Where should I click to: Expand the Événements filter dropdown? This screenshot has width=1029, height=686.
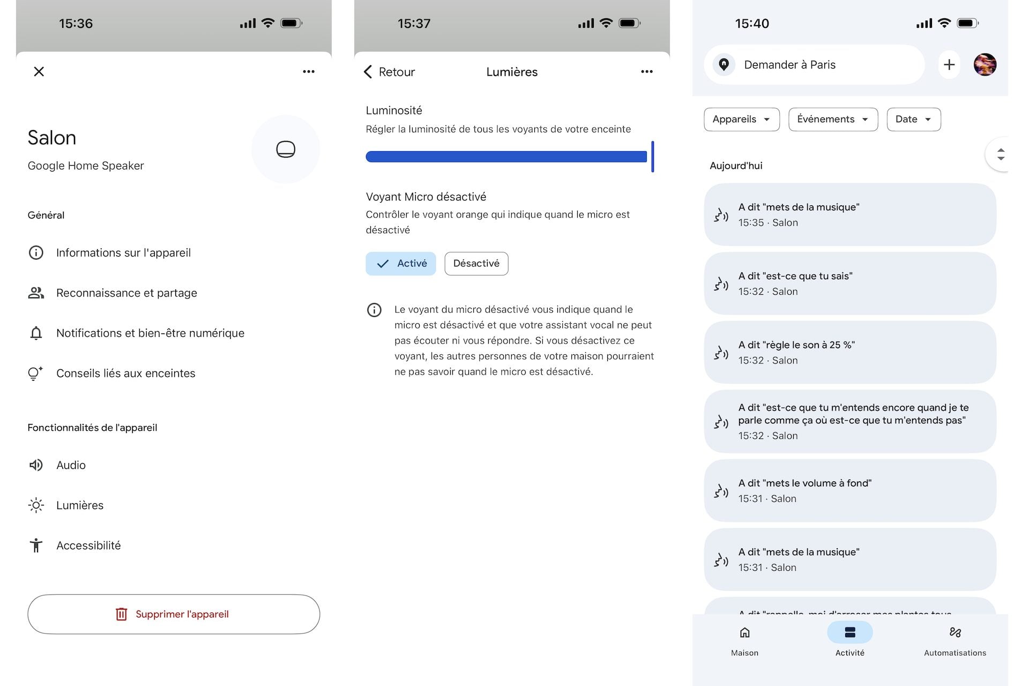[833, 119]
